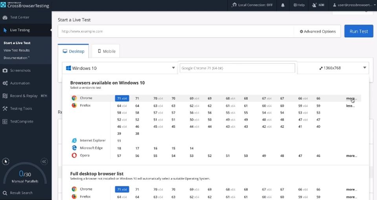Select Opera version 52
This screenshot has height=200, width=377.
click(x=209, y=156)
